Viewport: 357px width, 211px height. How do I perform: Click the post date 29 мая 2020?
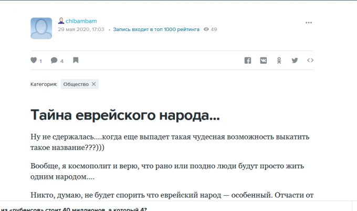pos(81,30)
